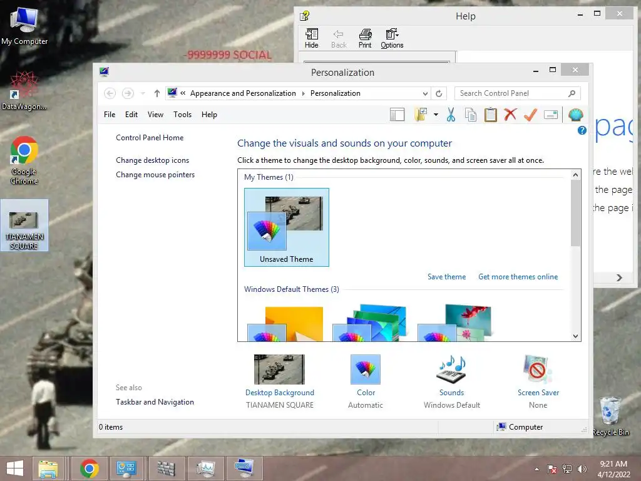Select the TIANAMEN SQUARE desktop file
The height and width of the screenshot is (481, 641).
pos(24,225)
